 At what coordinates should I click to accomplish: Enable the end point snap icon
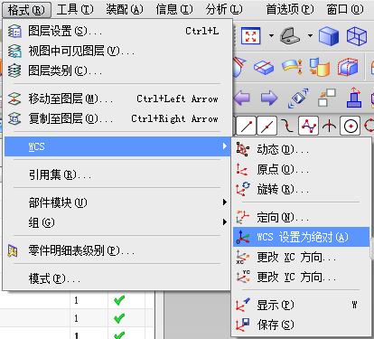click(x=247, y=126)
